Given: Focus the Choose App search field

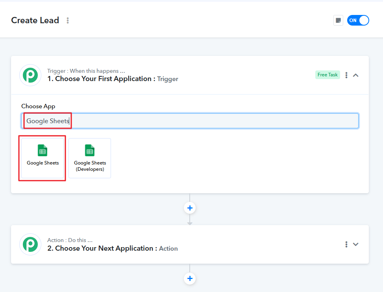Looking at the screenshot, I should [x=213, y=121].
